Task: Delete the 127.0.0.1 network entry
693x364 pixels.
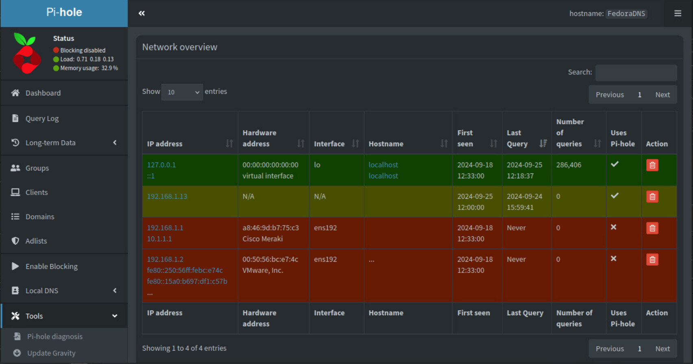Action: (652, 165)
